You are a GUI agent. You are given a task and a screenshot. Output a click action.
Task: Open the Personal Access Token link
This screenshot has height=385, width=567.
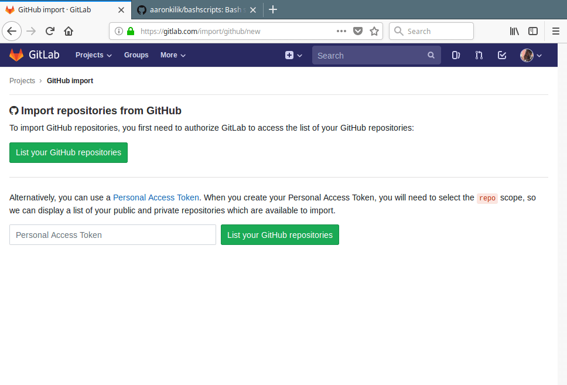pos(156,197)
